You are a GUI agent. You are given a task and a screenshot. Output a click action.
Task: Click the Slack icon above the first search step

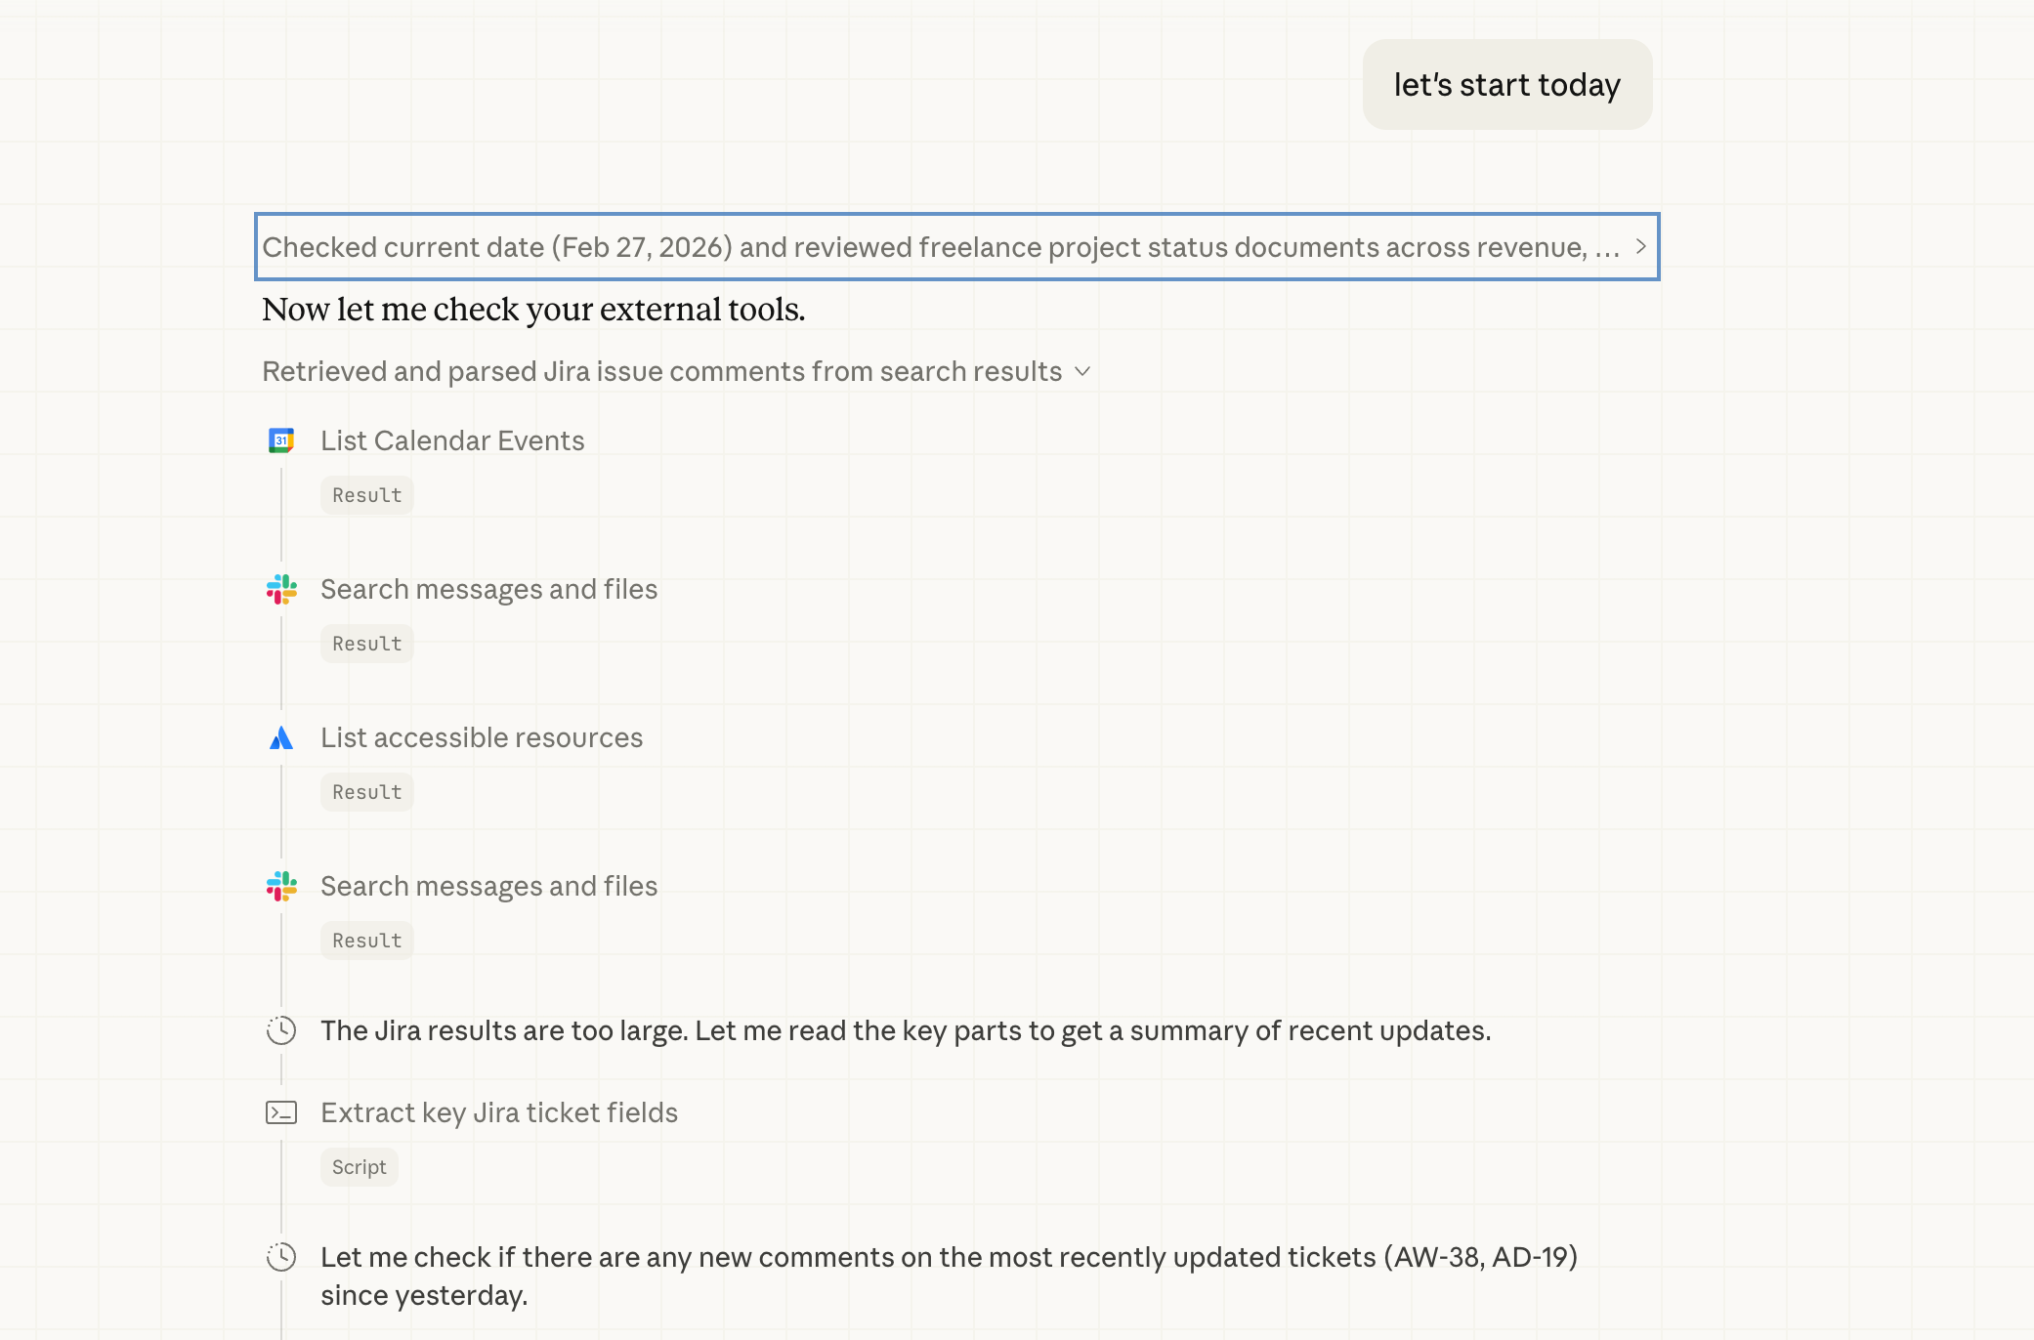281,589
